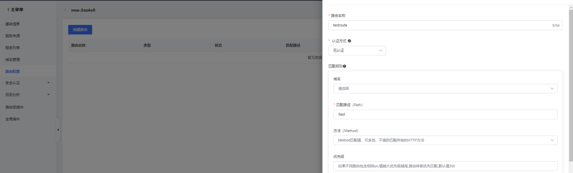Screen dimensions: 573x173
Task: Select 路由配置 in sidebar
Action: point(13,71)
